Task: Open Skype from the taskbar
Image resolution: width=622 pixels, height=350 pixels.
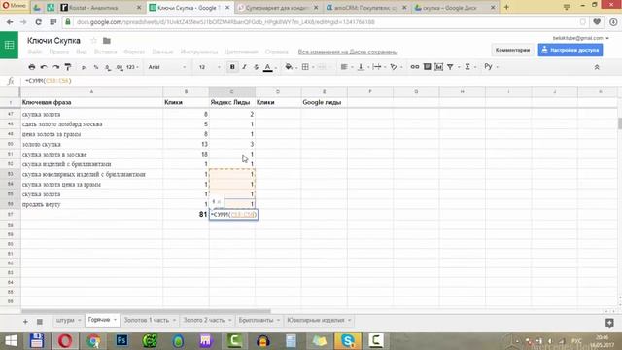Action: (348, 340)
